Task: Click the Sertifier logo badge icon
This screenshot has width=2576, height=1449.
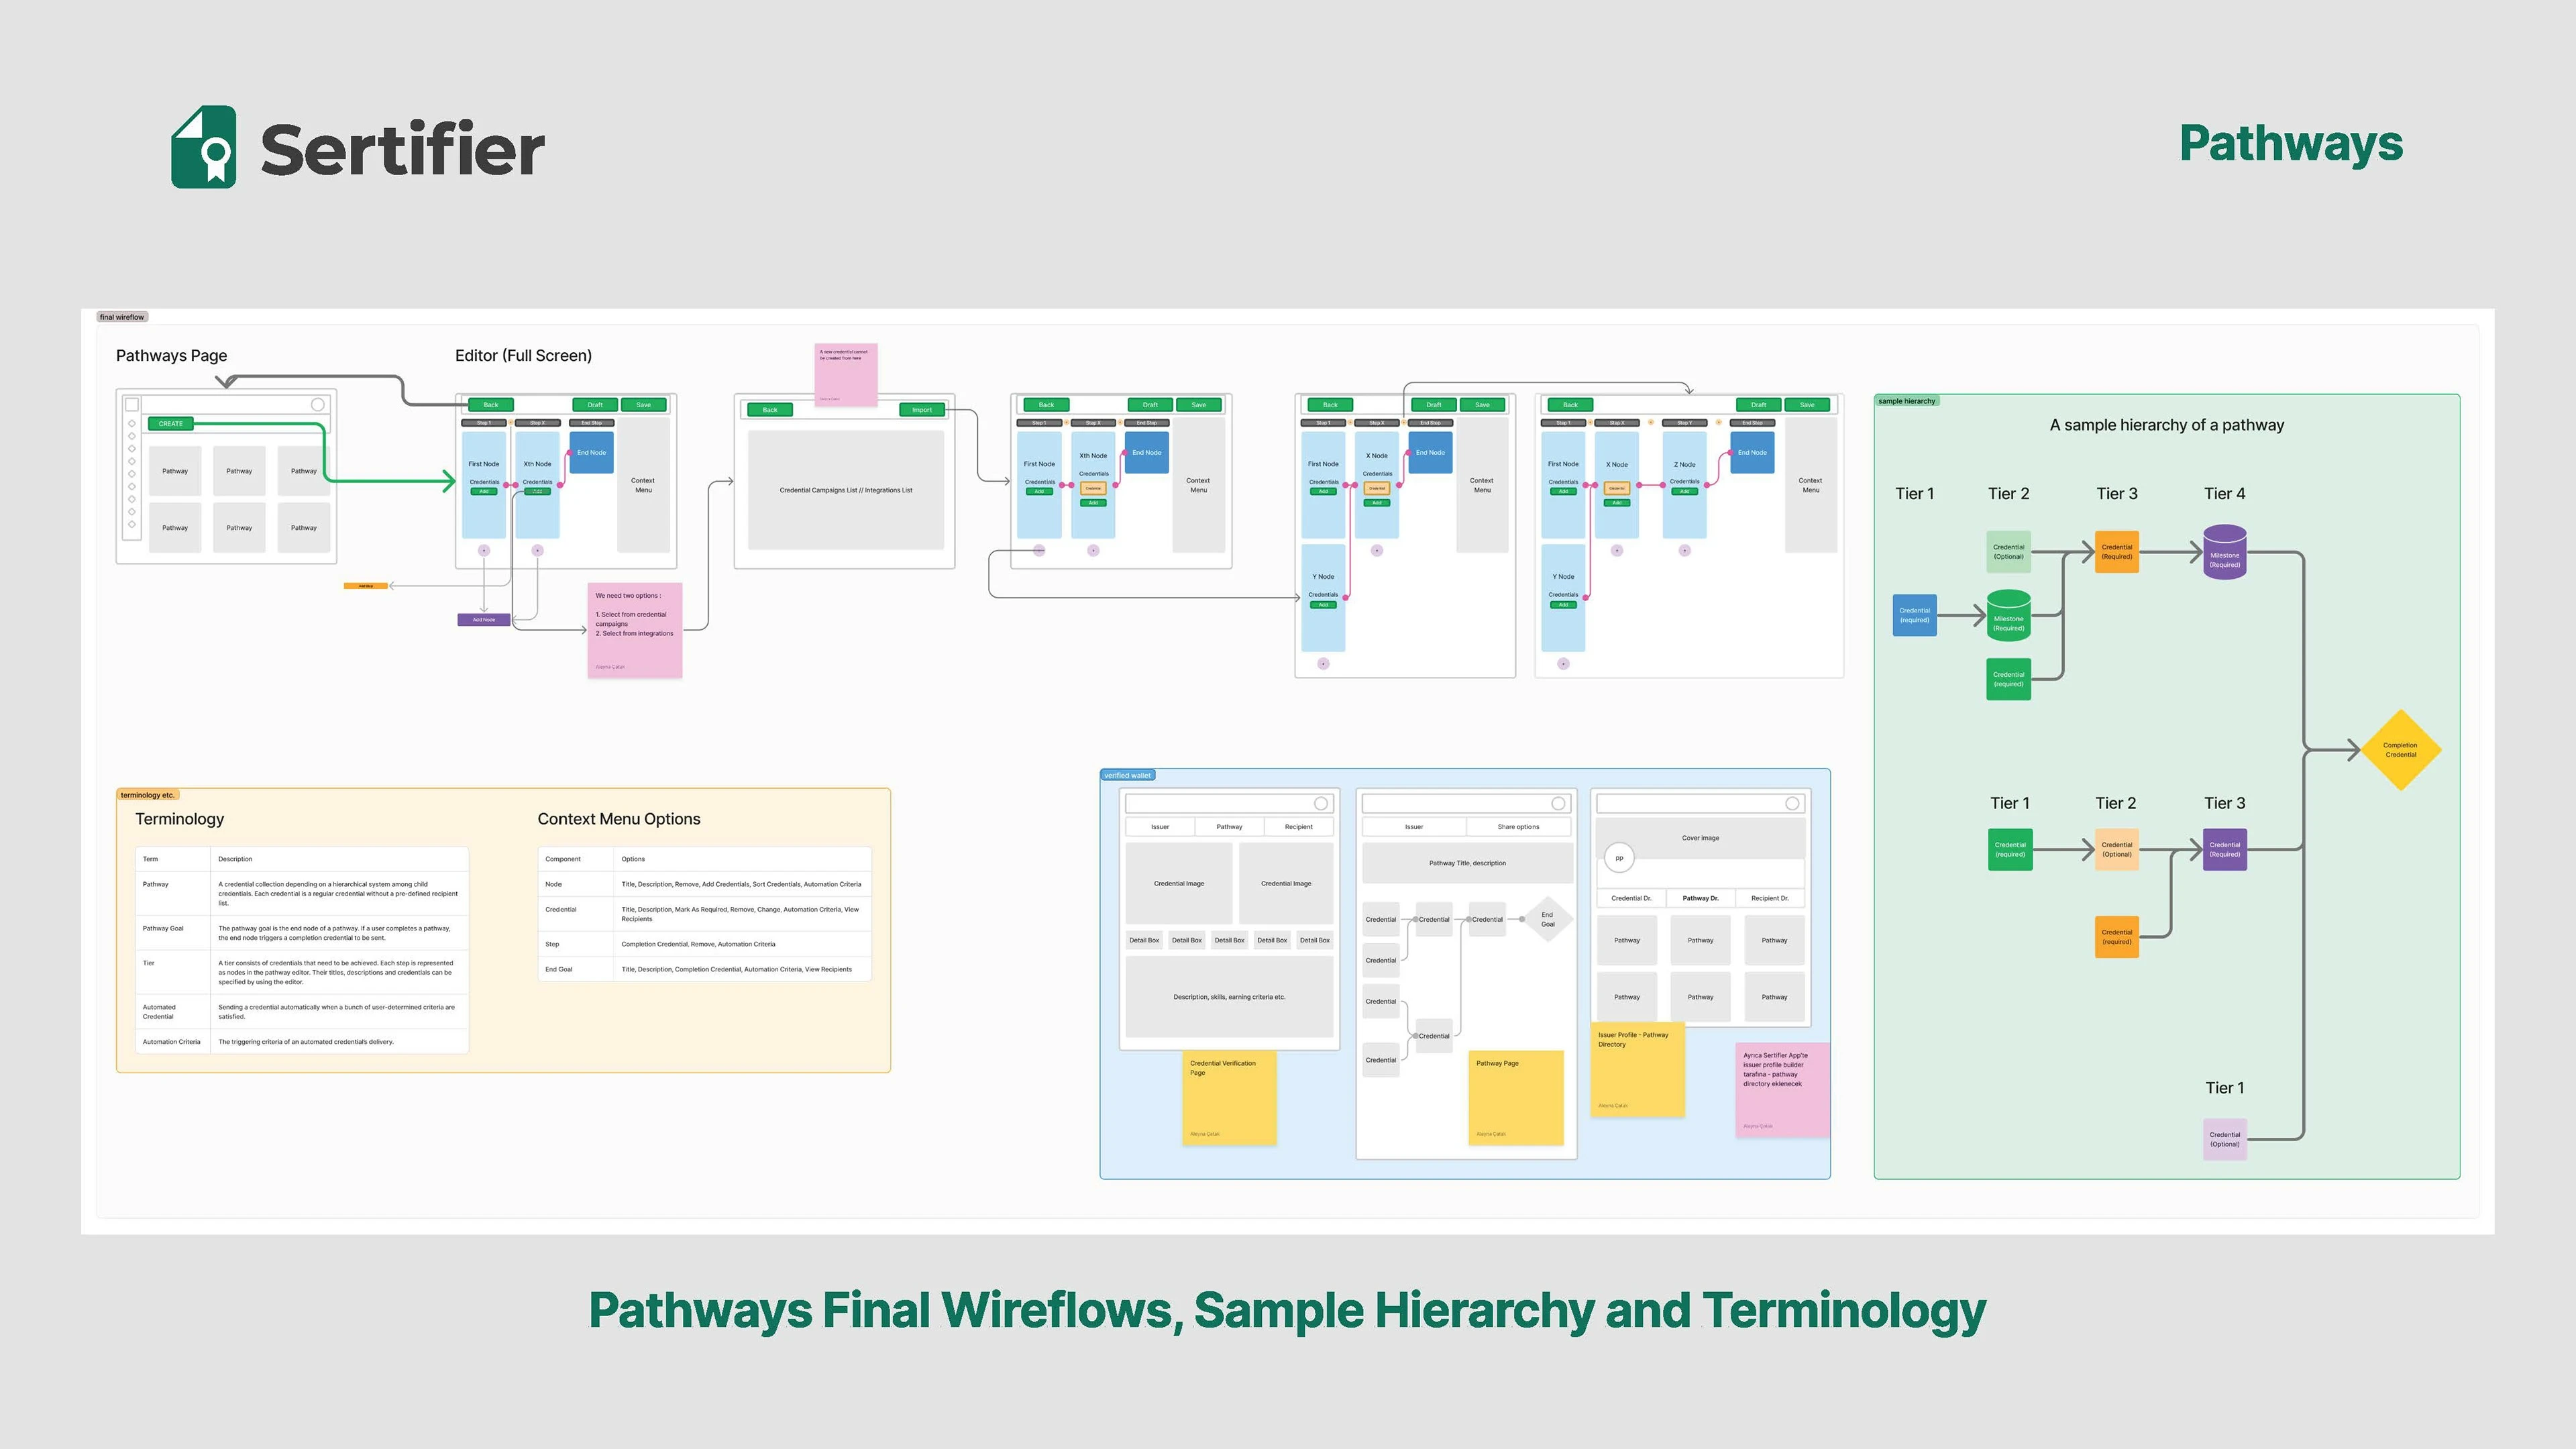Action: coord(204,148)
